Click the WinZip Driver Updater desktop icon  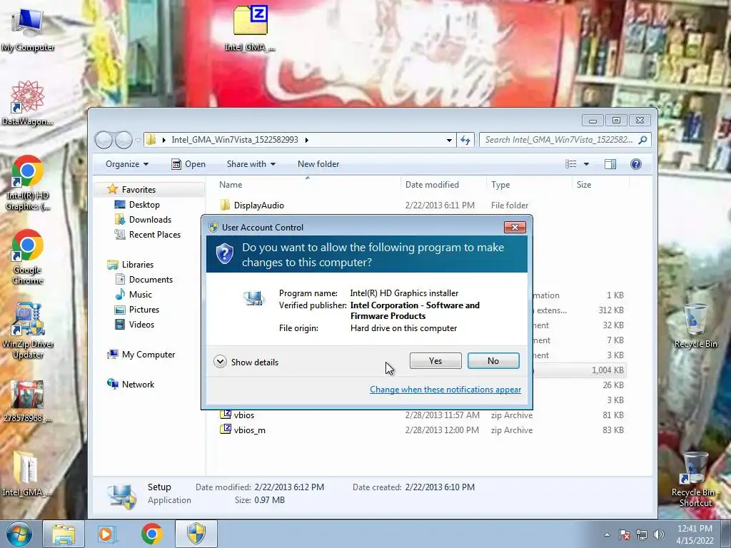click(28, 330)
